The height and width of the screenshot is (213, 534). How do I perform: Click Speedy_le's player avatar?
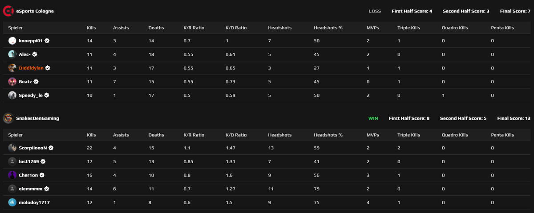pyautogui.click(x=12, y=95)
